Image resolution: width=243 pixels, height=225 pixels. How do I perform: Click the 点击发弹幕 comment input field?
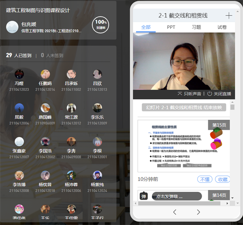click(x=176, y=196)
